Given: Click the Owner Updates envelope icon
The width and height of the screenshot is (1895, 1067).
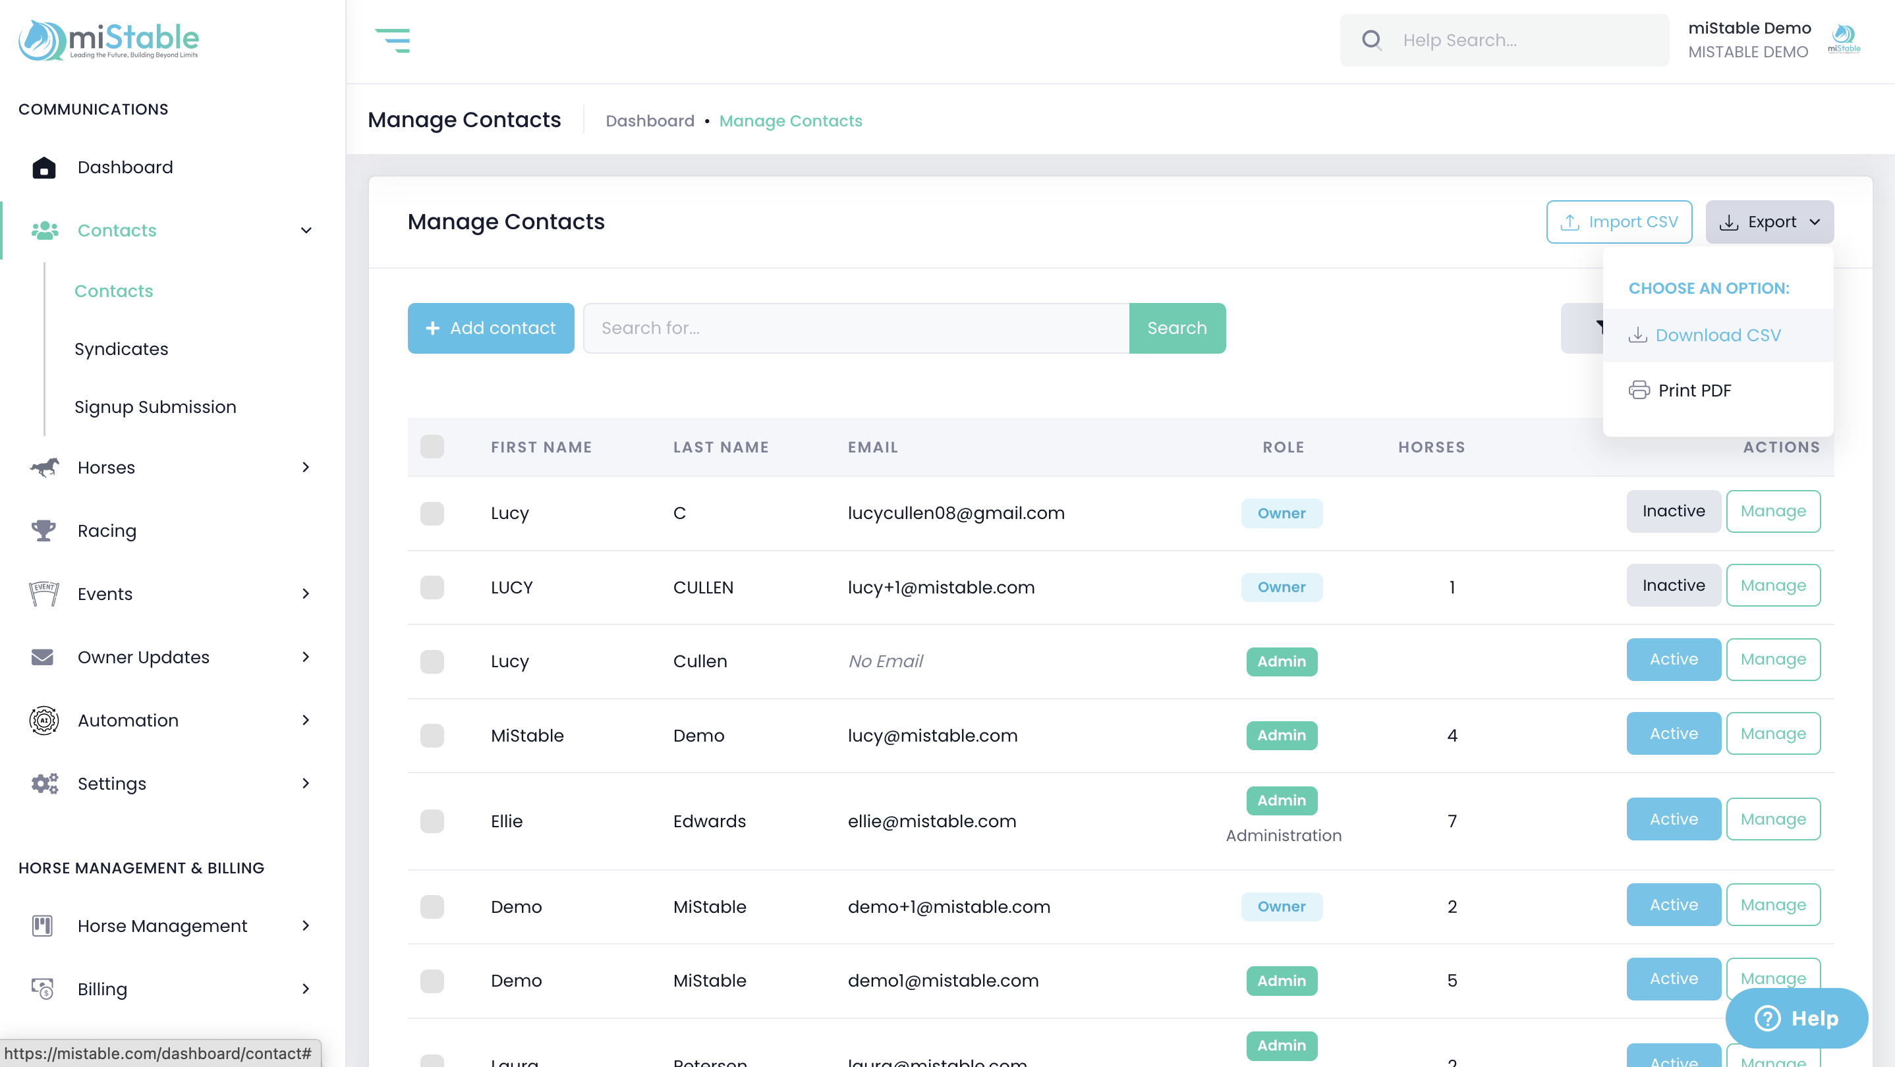Looking at the screenshot, I should (x=43, y=657).
